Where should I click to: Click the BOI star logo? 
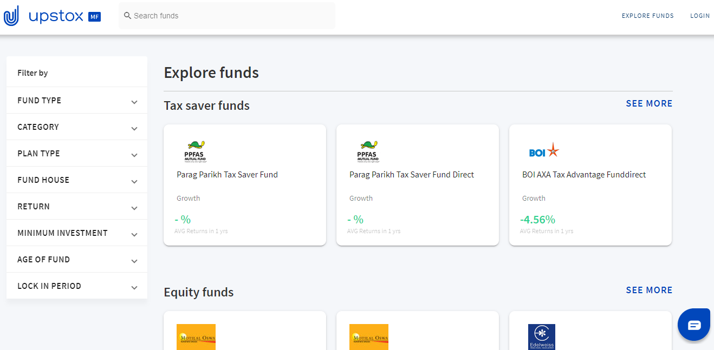544,151
